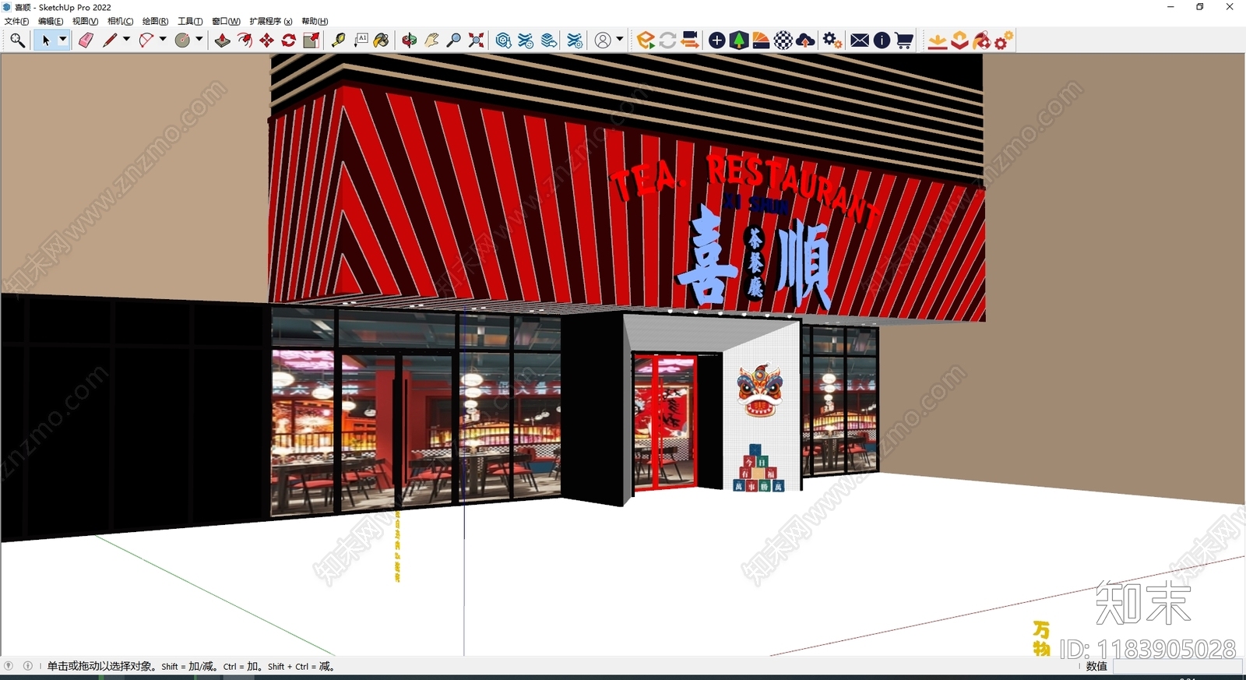Select the Move tool
The width and height of the screenshot is (1246, 680).
click(267, 41)
